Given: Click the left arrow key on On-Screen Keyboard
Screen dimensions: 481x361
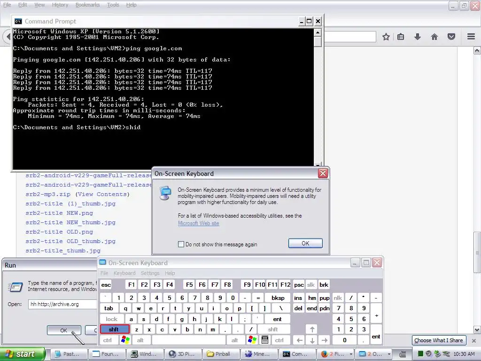Looking at the screenshot, I should 299,340.
